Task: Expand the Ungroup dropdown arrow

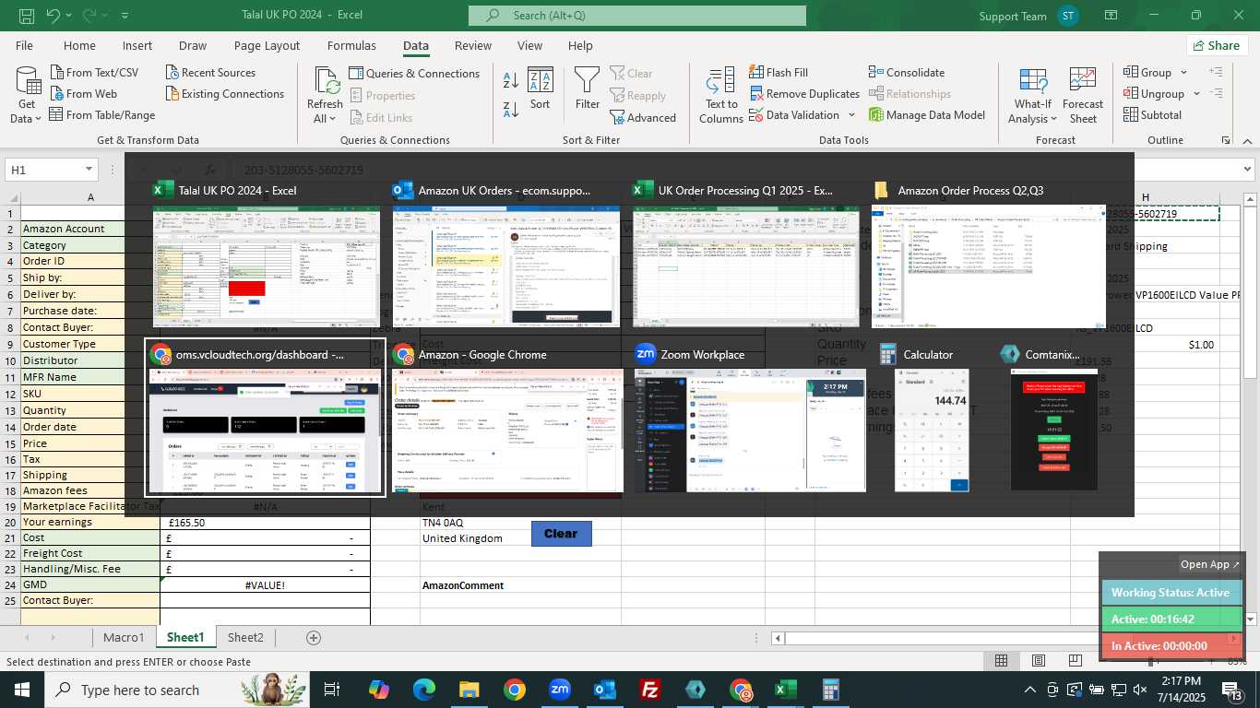Action: click(x=1197, y=94)
